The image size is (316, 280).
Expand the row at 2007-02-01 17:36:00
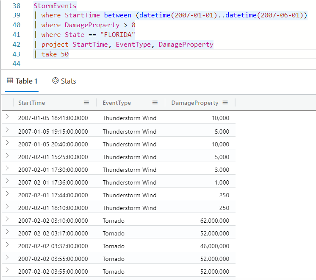[7, 181]
